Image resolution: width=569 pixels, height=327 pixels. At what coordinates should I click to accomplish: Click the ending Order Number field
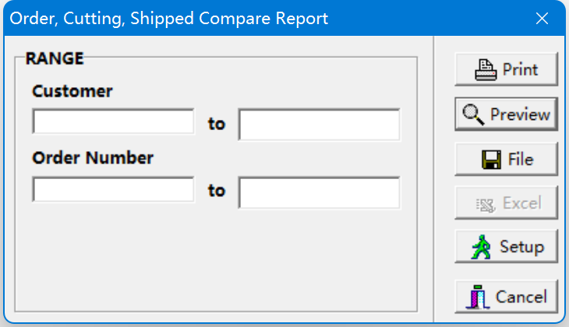320,192
